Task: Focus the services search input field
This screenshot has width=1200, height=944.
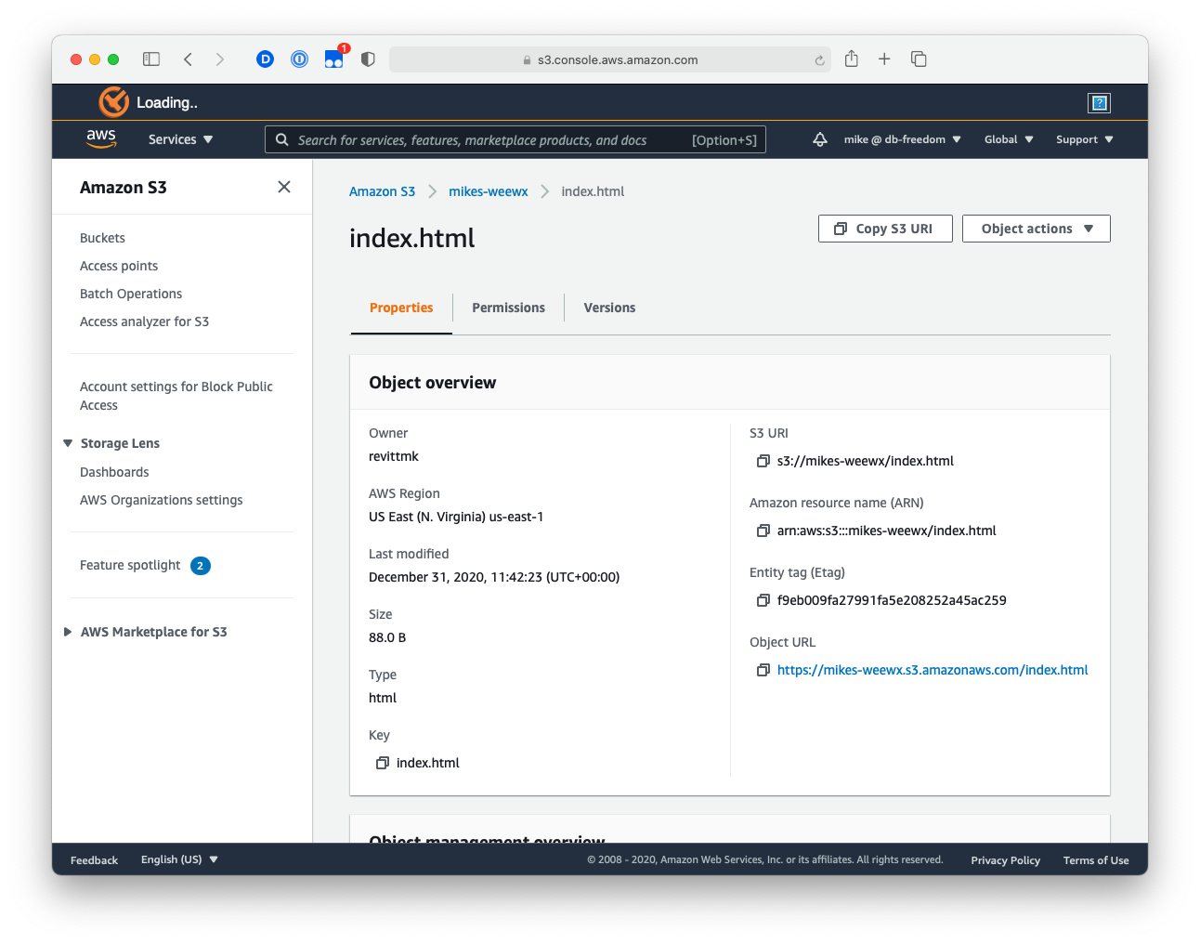Action: [x=515, y=139]
